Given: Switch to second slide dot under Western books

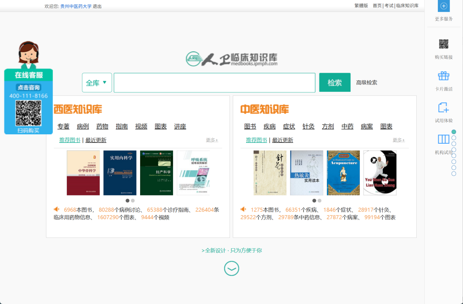Looking at the screenshot, I should coord(133,201).
